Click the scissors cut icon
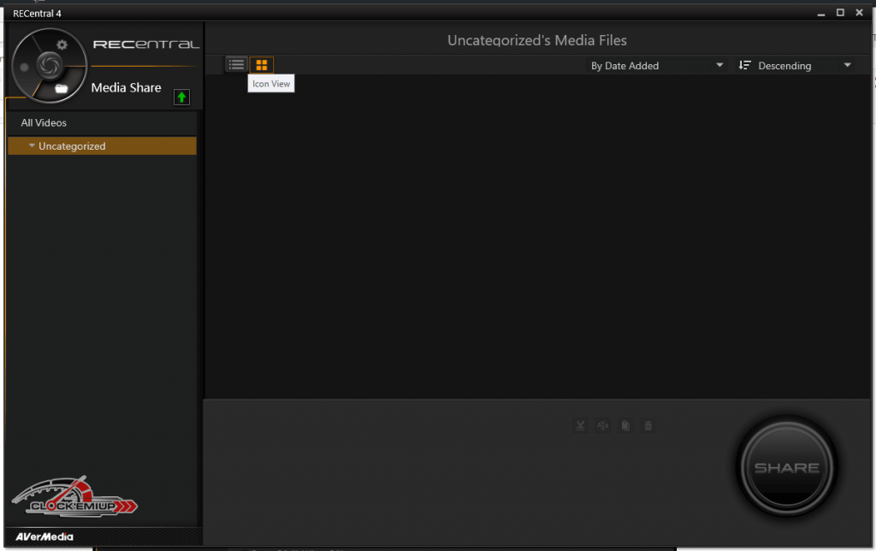This screenshot has height=551, width=876. 581,425
